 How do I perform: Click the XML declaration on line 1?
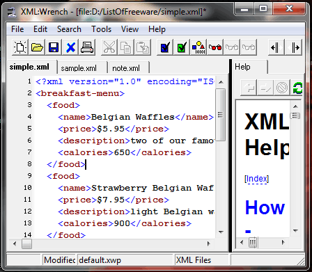point(125,81)
